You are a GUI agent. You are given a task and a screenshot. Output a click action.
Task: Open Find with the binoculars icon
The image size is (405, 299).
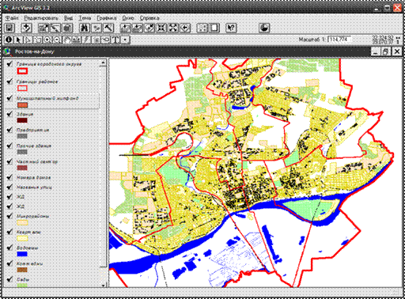tap(85, 28)
